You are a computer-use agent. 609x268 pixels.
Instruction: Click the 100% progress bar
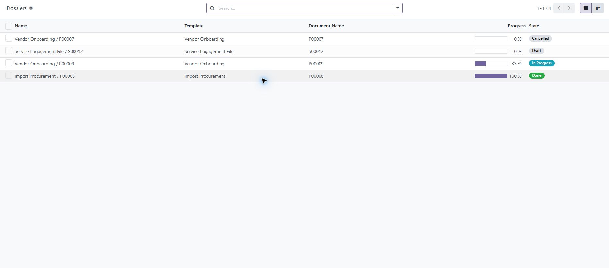[x=491, y=76]
